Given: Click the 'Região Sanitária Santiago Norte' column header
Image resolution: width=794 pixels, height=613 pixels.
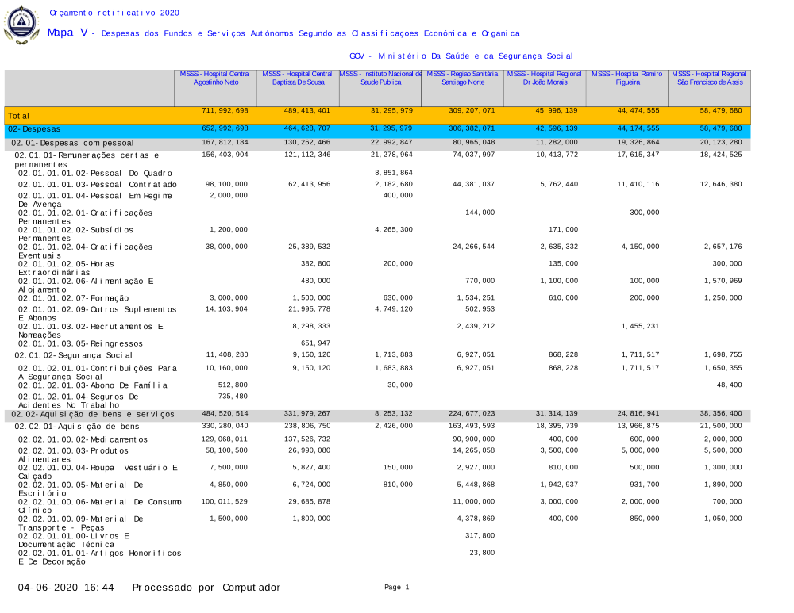Looking at the screenshot, I should coord(462,78).
